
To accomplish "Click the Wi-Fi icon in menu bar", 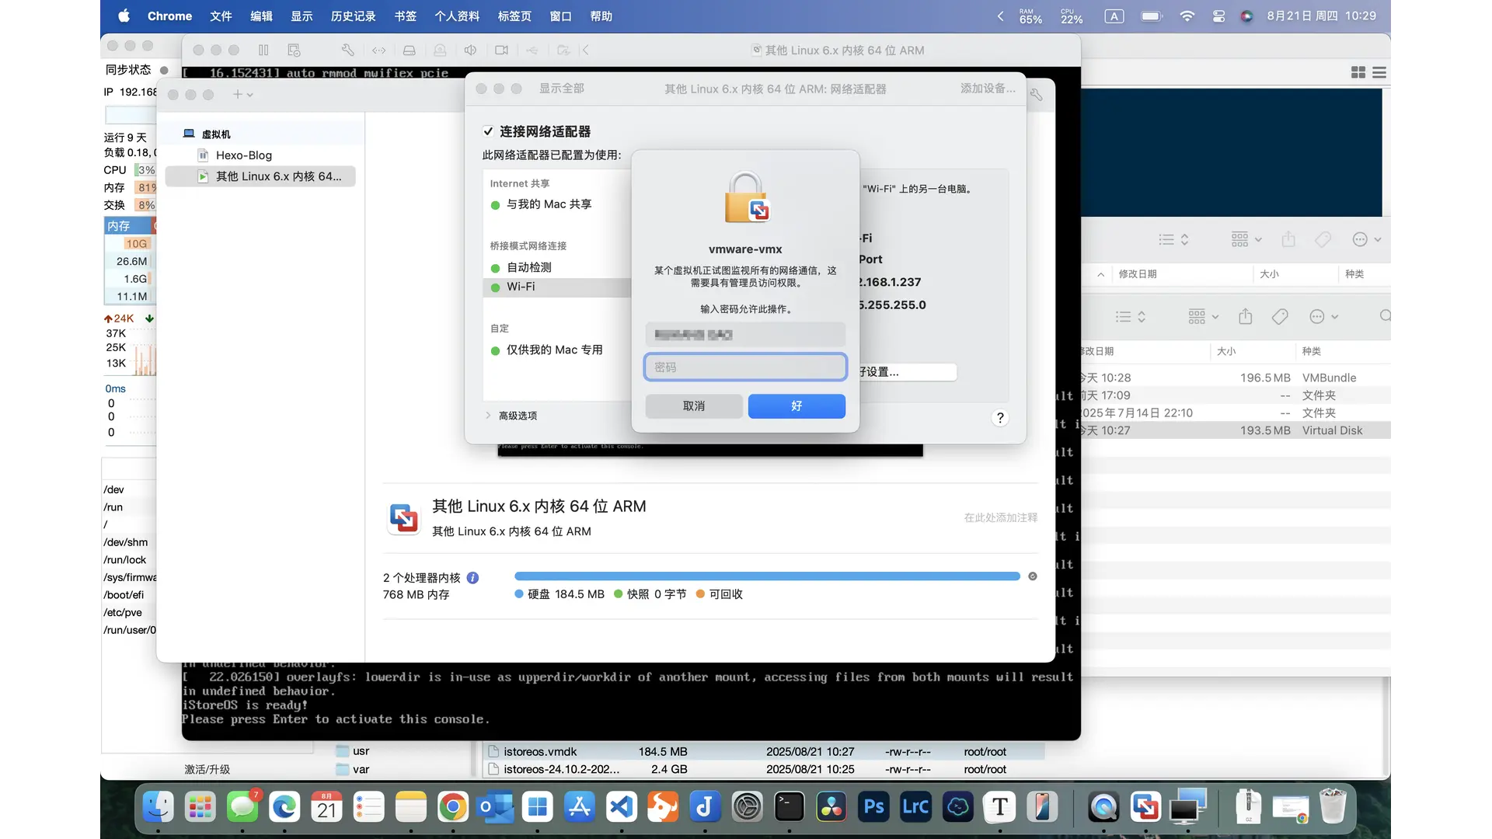I will (1187, 16).
